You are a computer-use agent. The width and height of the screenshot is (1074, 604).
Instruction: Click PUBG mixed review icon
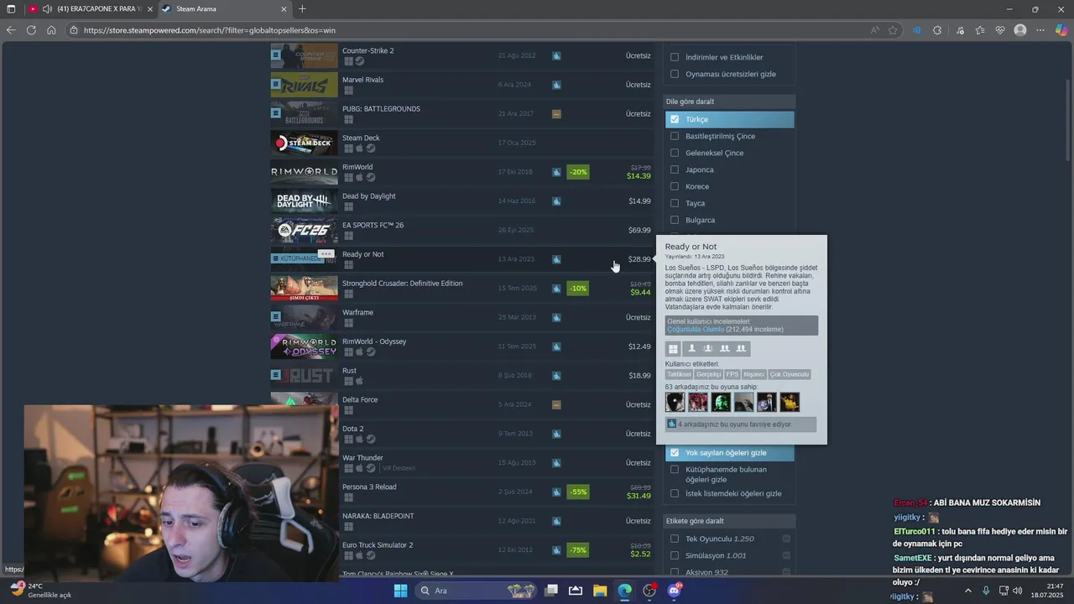pyautogui.click(x=556, y=114)
